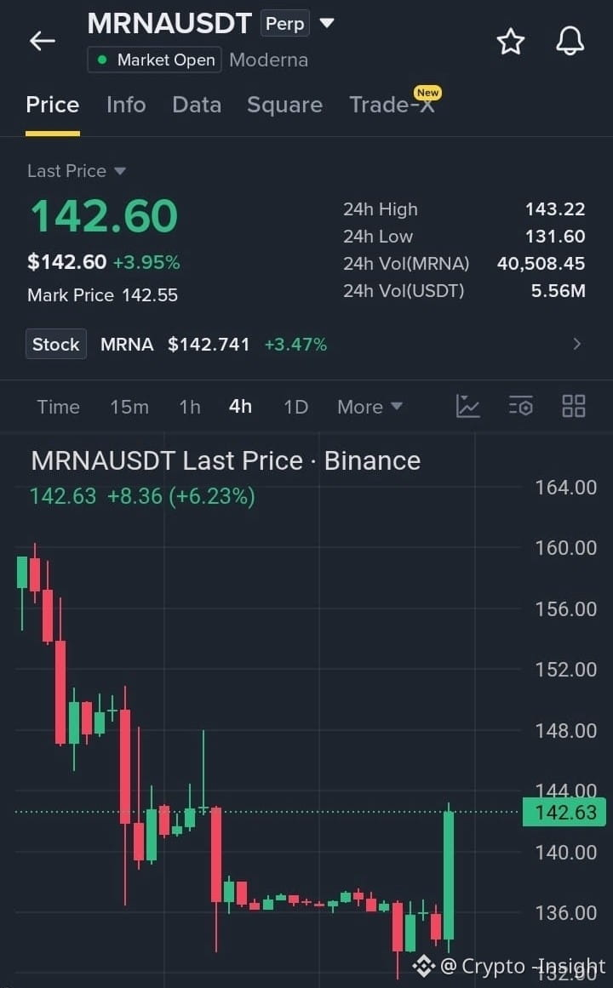Tap the large 142.60 last price
The image size is (613, 988).
pyautogui.click(x=104, y=215)
